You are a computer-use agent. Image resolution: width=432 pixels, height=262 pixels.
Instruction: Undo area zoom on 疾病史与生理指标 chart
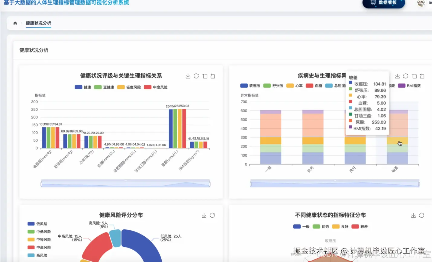click(x=422, y=76)
